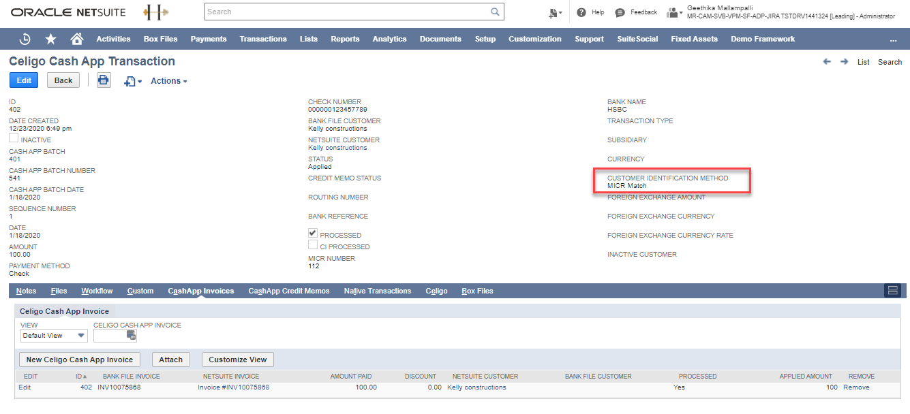Open the Lists menu
This screenshot has width=910, height=414.
point(309,39)
